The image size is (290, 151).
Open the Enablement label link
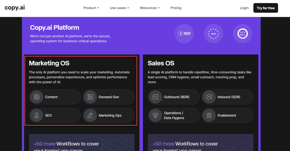[227, 115]
